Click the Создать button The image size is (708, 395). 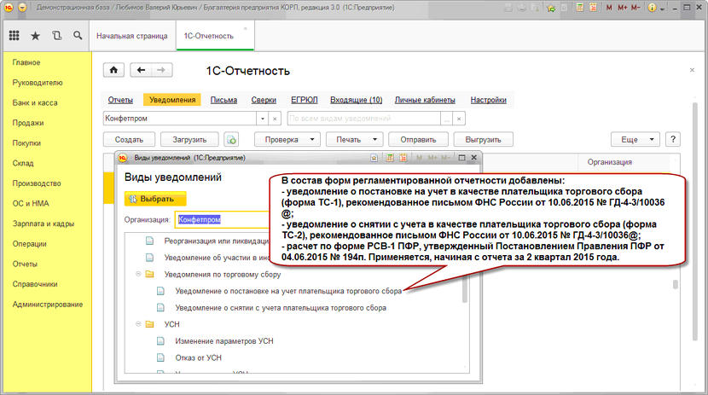129,139
